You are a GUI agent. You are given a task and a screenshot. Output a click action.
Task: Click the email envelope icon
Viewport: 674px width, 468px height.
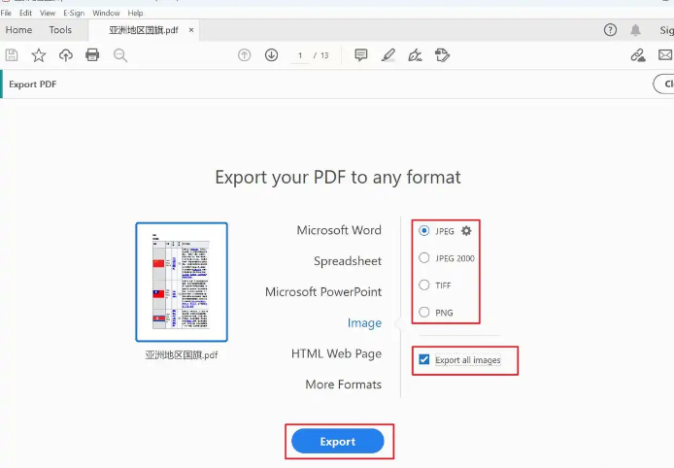(x=665, y=55)
